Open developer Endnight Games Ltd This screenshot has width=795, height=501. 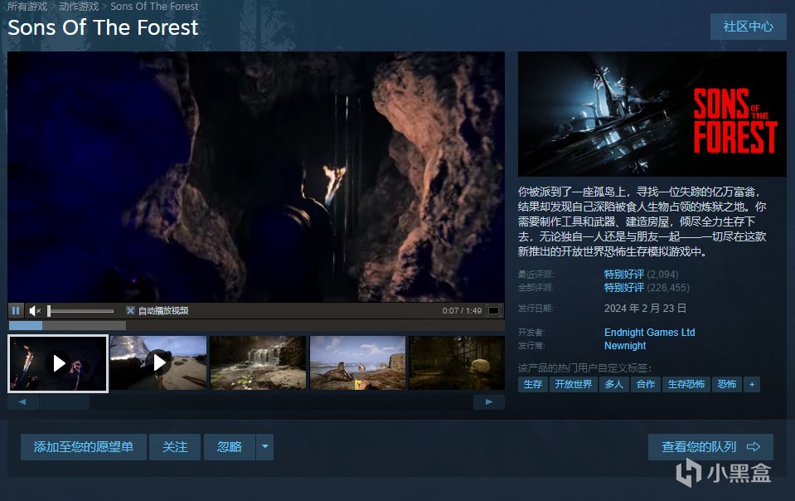coord(649,332)
